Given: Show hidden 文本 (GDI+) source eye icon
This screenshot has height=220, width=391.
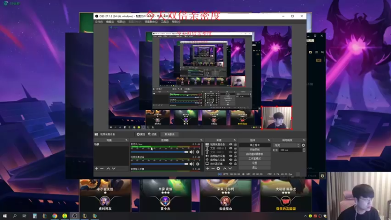Looking at the screenshot, I should point(231,152).
